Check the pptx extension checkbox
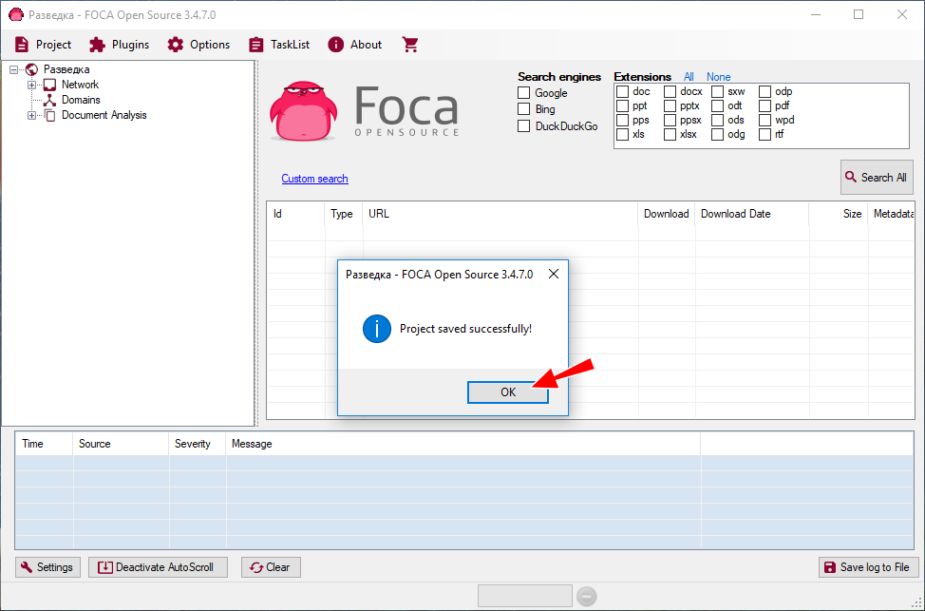The width and height of the screenshot is (925, 611). tap(670, 105)
